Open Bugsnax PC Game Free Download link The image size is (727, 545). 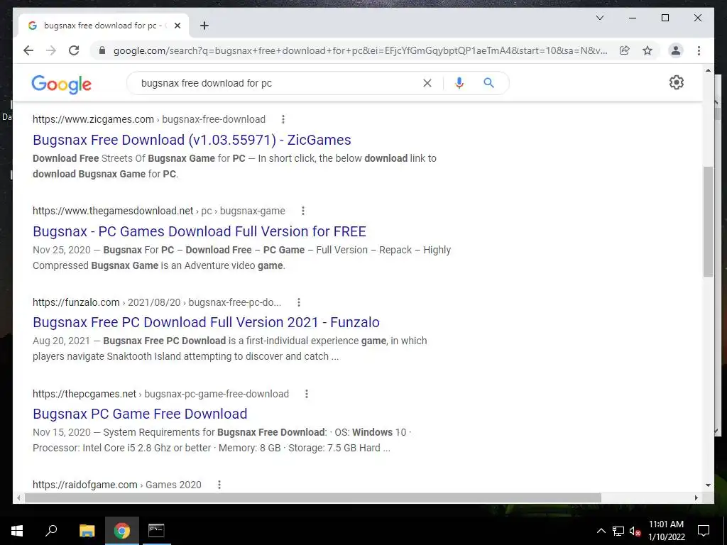[x=140, y=414]
